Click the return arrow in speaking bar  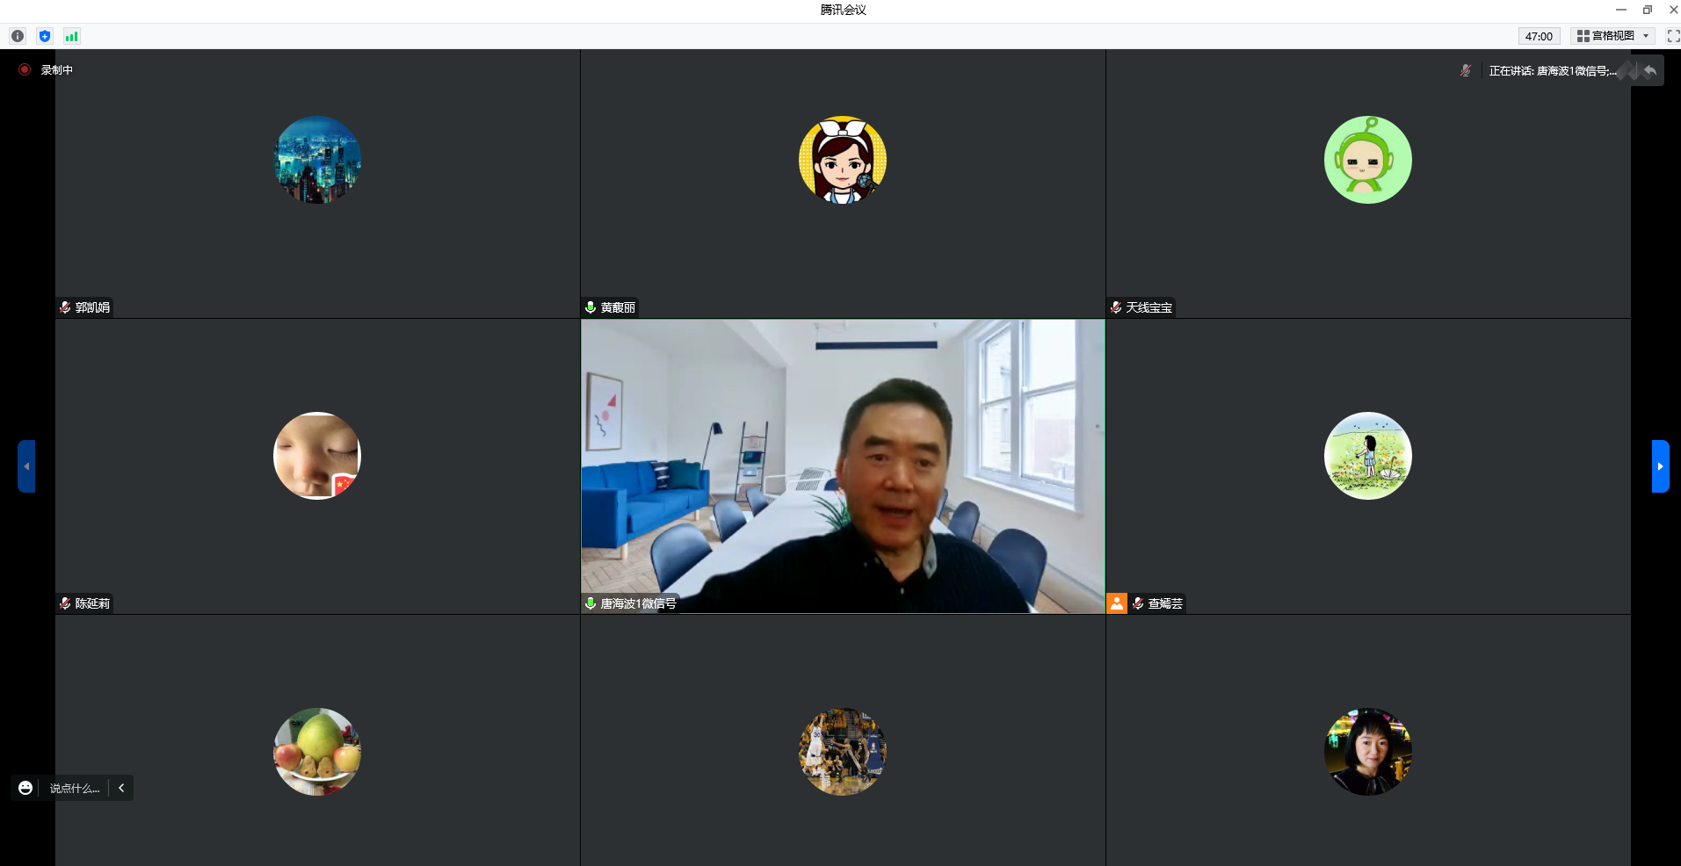[1649, 71]
